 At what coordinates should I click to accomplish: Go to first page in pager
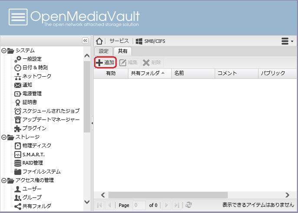[99, 205]
